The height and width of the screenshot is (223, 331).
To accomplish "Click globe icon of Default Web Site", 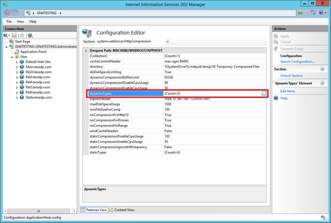I will click(22, 62).
